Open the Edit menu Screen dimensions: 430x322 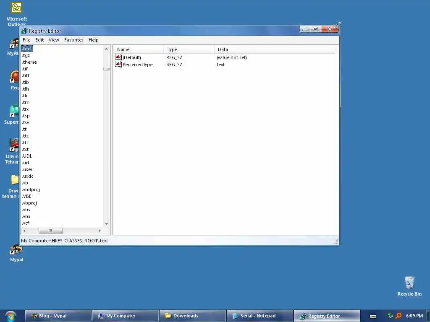point(39,40)
